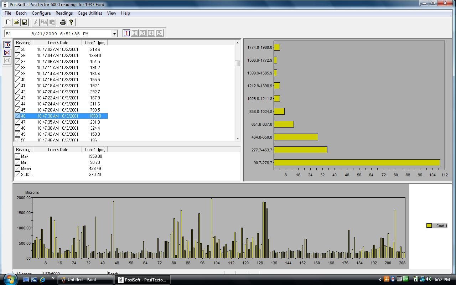Click the 90.7-276.7 histogram bar
456x285 pixels.
click(357, 163)
